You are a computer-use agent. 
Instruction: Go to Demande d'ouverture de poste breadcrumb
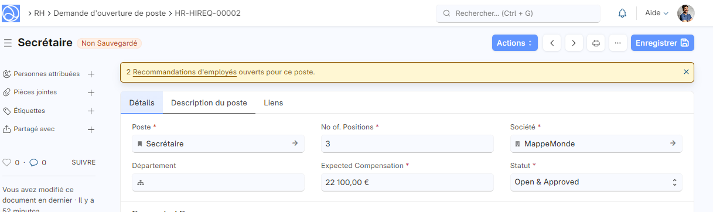[110, 13]
